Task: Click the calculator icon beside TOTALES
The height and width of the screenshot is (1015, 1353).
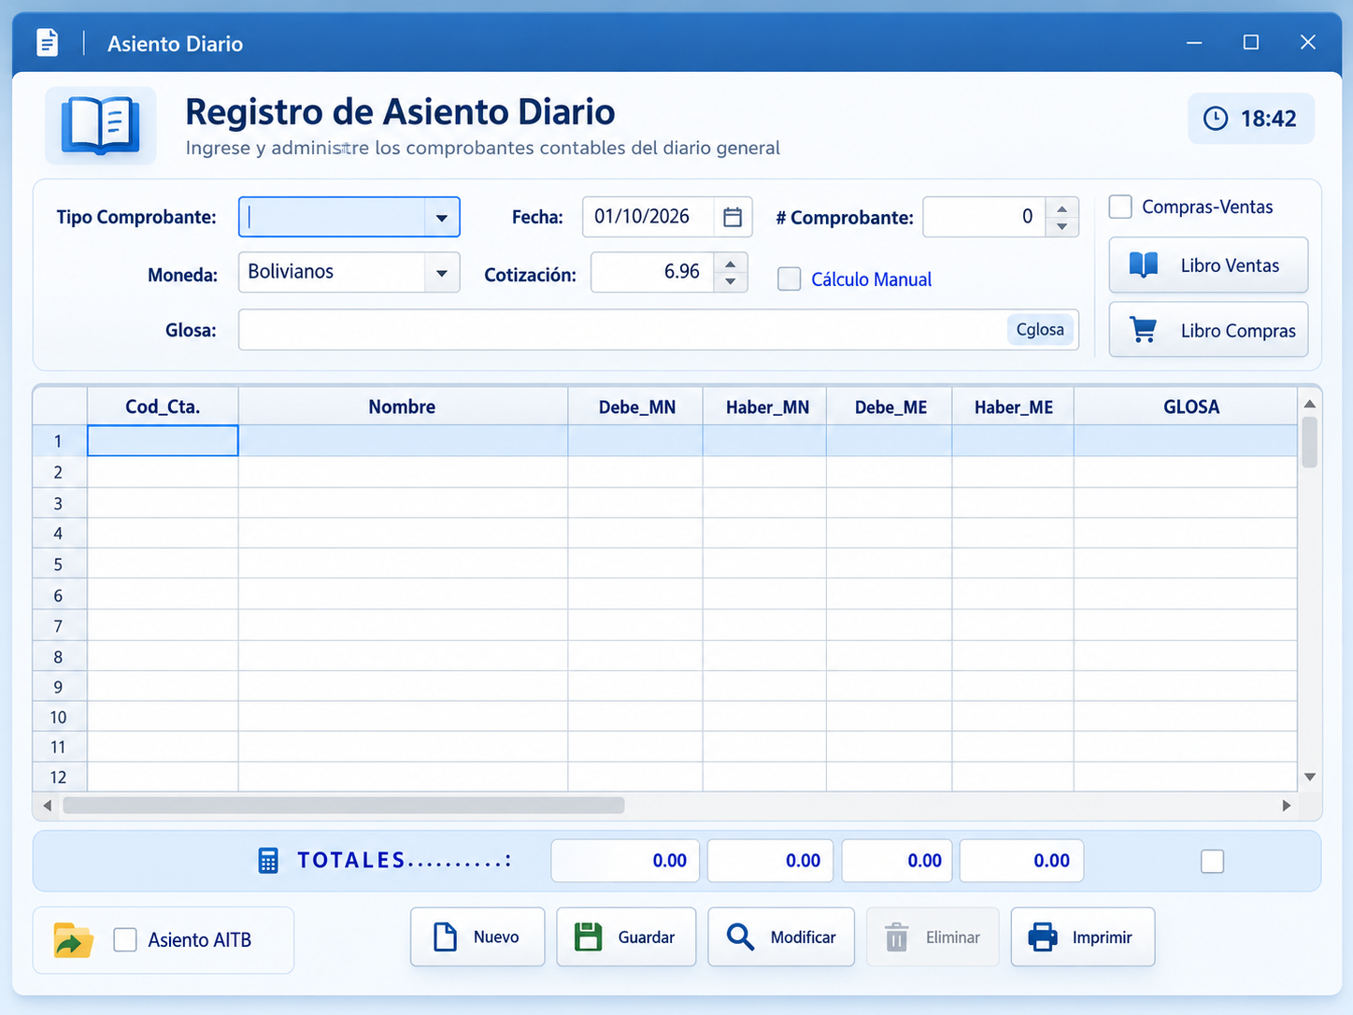Action: tap(268, 861)
